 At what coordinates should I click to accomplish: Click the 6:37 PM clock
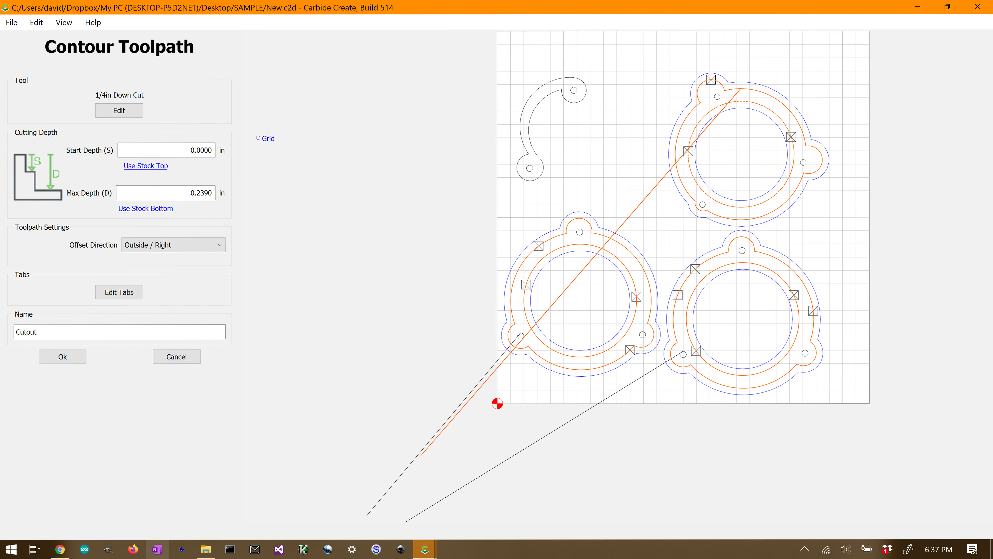coord(938,549)
